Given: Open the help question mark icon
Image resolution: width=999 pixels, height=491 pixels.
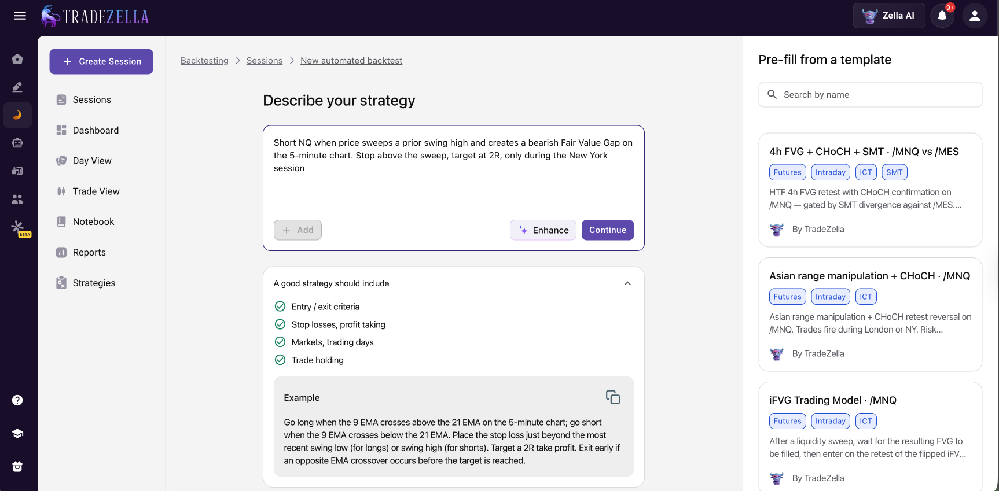Looking at the screenshot, I should 17,400.
